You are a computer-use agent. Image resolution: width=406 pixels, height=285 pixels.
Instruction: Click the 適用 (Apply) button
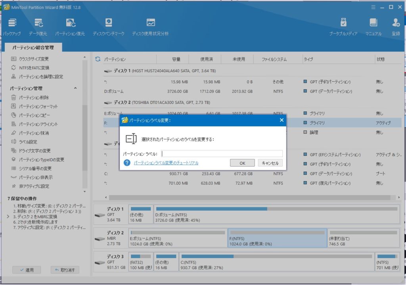point(26,270)
